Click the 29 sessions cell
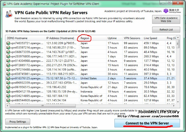 (131, 87)
